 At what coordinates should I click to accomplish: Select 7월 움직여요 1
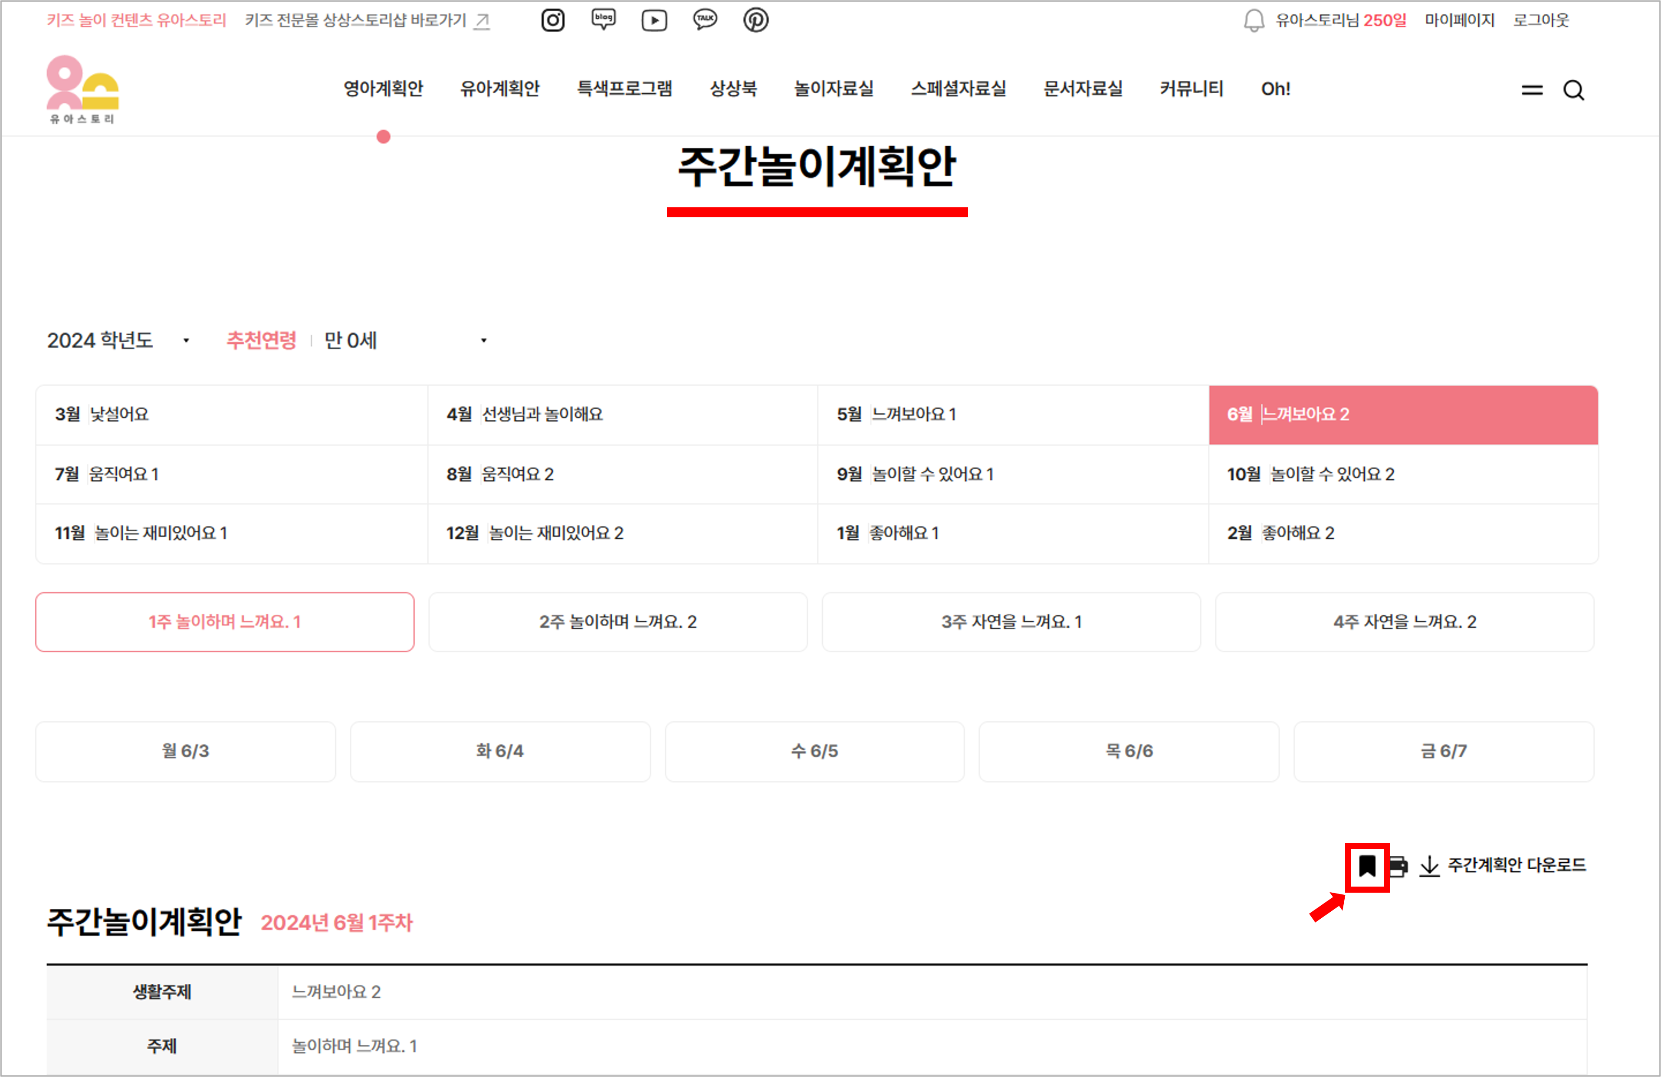[x=232, y=475]
